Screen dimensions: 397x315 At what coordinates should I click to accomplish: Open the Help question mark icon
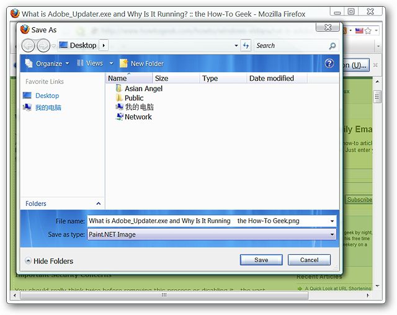pyautogui.click(x=329, y=63)
